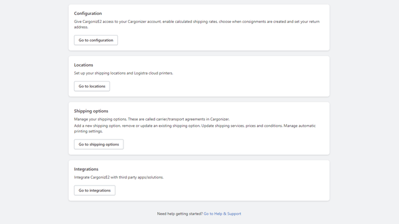Click the Logistra cloud printers description text
This screenshot has width=399, height=224.
pyautogui.click(x=123, y=73)
